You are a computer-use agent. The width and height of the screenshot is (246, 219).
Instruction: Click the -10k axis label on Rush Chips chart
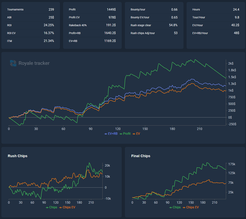(108, 199)
